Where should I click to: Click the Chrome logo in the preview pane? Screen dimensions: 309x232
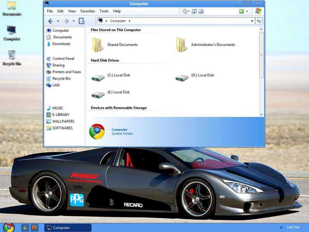(97, 131)
